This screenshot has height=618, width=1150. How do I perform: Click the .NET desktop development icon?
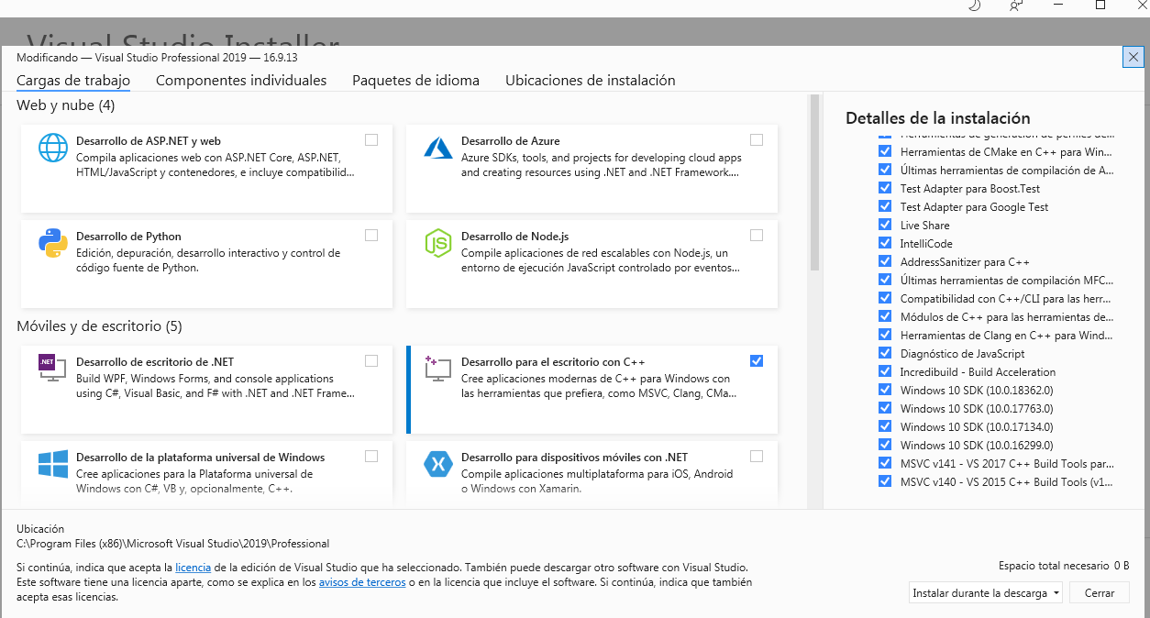coord(53,368)
